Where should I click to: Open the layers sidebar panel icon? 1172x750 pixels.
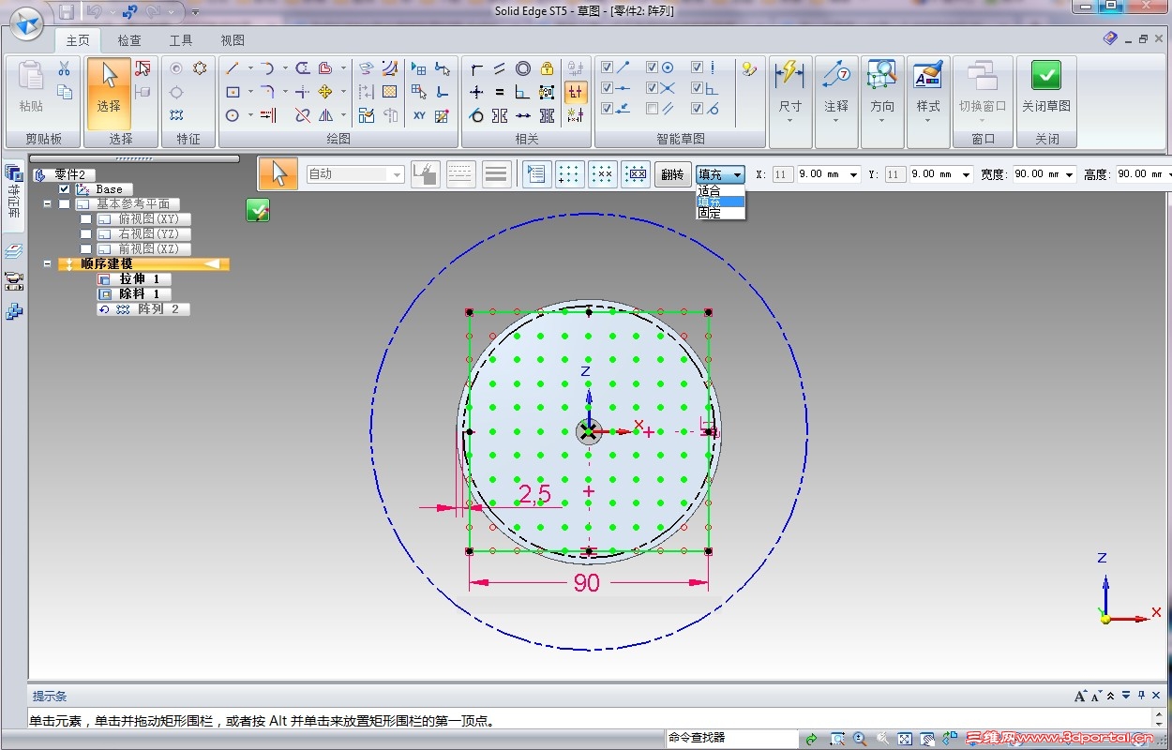click(13, 251)
